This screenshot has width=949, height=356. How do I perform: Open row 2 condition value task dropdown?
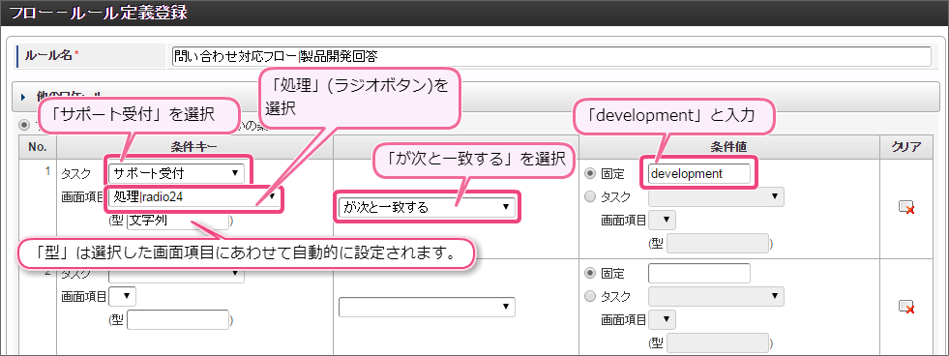point(716,296)
